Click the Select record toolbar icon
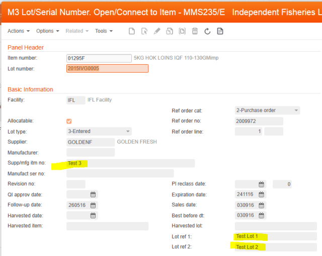Viewport: 322px width, 256px height. 144,31
